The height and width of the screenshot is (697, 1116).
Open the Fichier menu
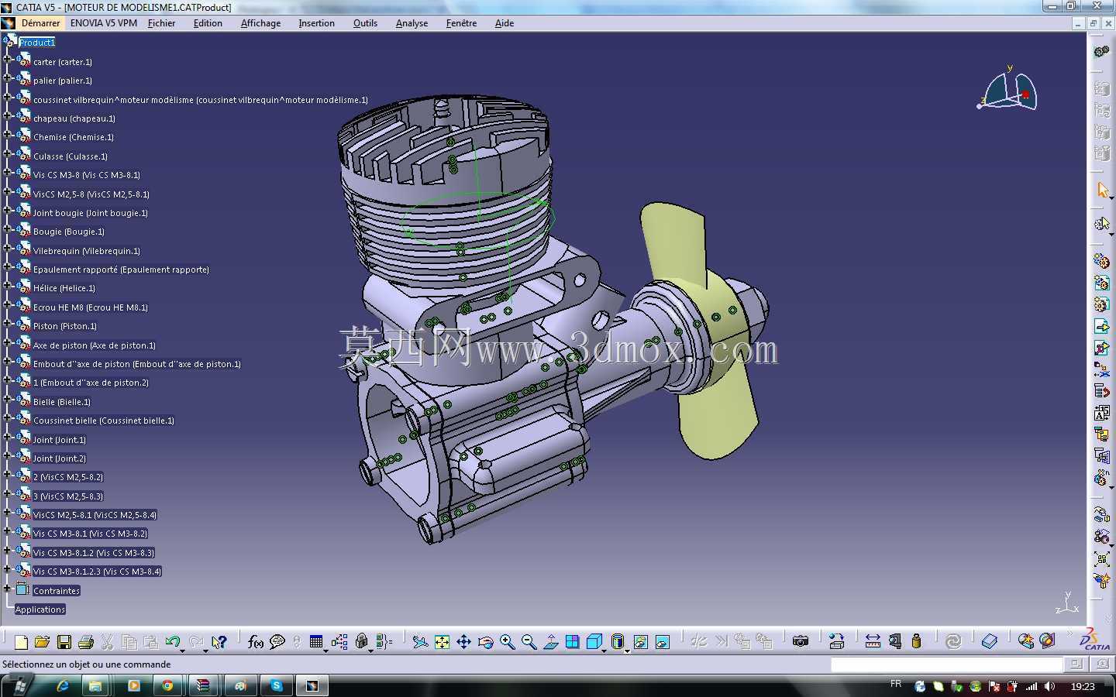pos(161,23)
